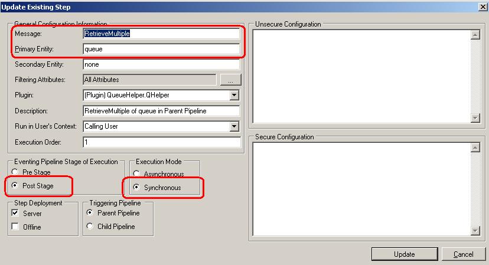Choose Asynchronous execution mode
This screenshot has height=265, width=489.
point(136,174)
